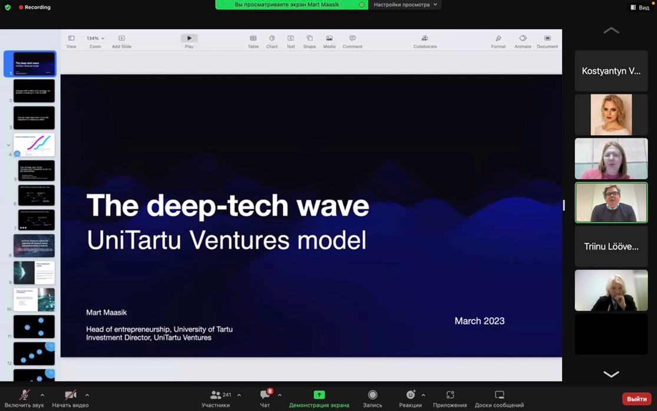Image resolution: width=657 pixels, height=411 pixels.
Task: Expand audio options arrow next to microphone
Action: 42,395
